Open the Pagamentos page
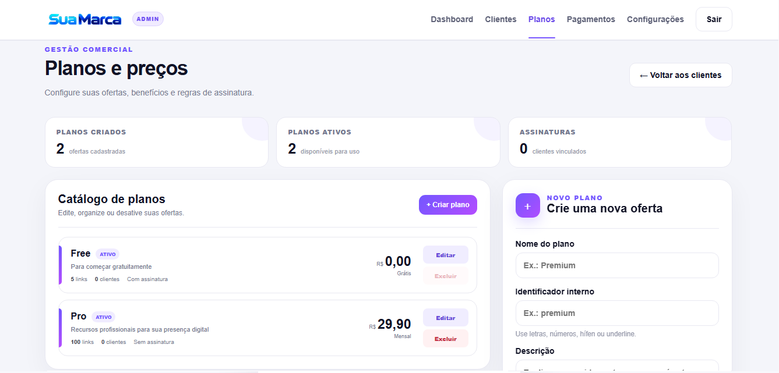Viewport: 779px width, 373px height. click(x=591, y=19)
